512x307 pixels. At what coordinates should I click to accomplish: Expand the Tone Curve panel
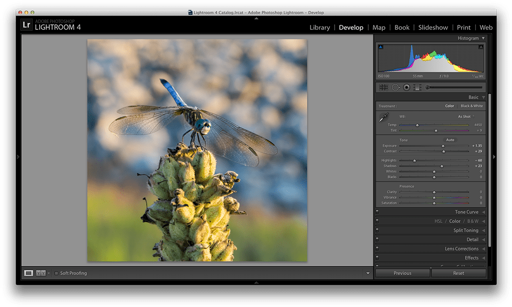467,212
